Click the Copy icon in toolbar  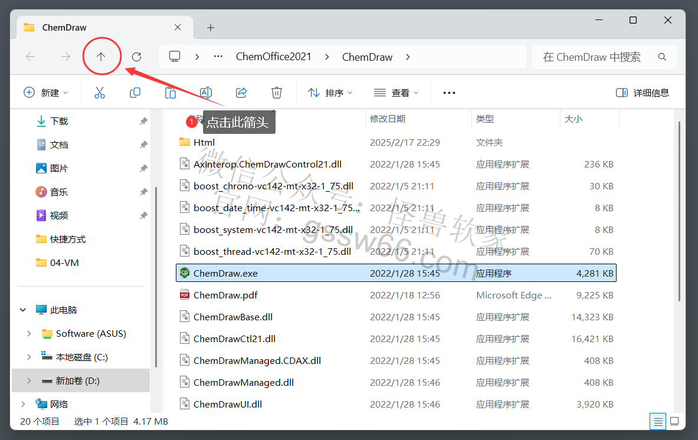click(135, 93)
